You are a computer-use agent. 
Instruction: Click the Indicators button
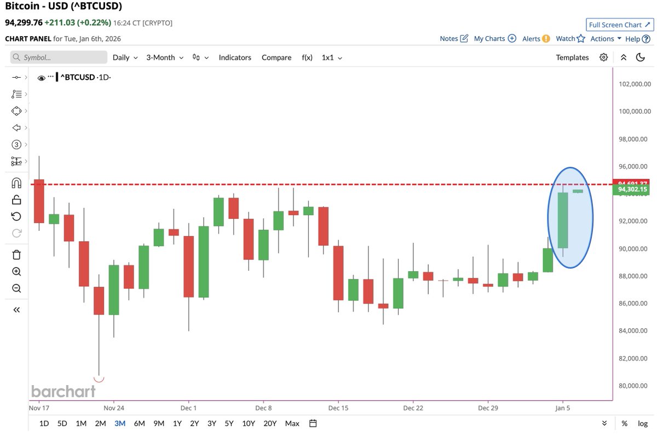[235, 57]
